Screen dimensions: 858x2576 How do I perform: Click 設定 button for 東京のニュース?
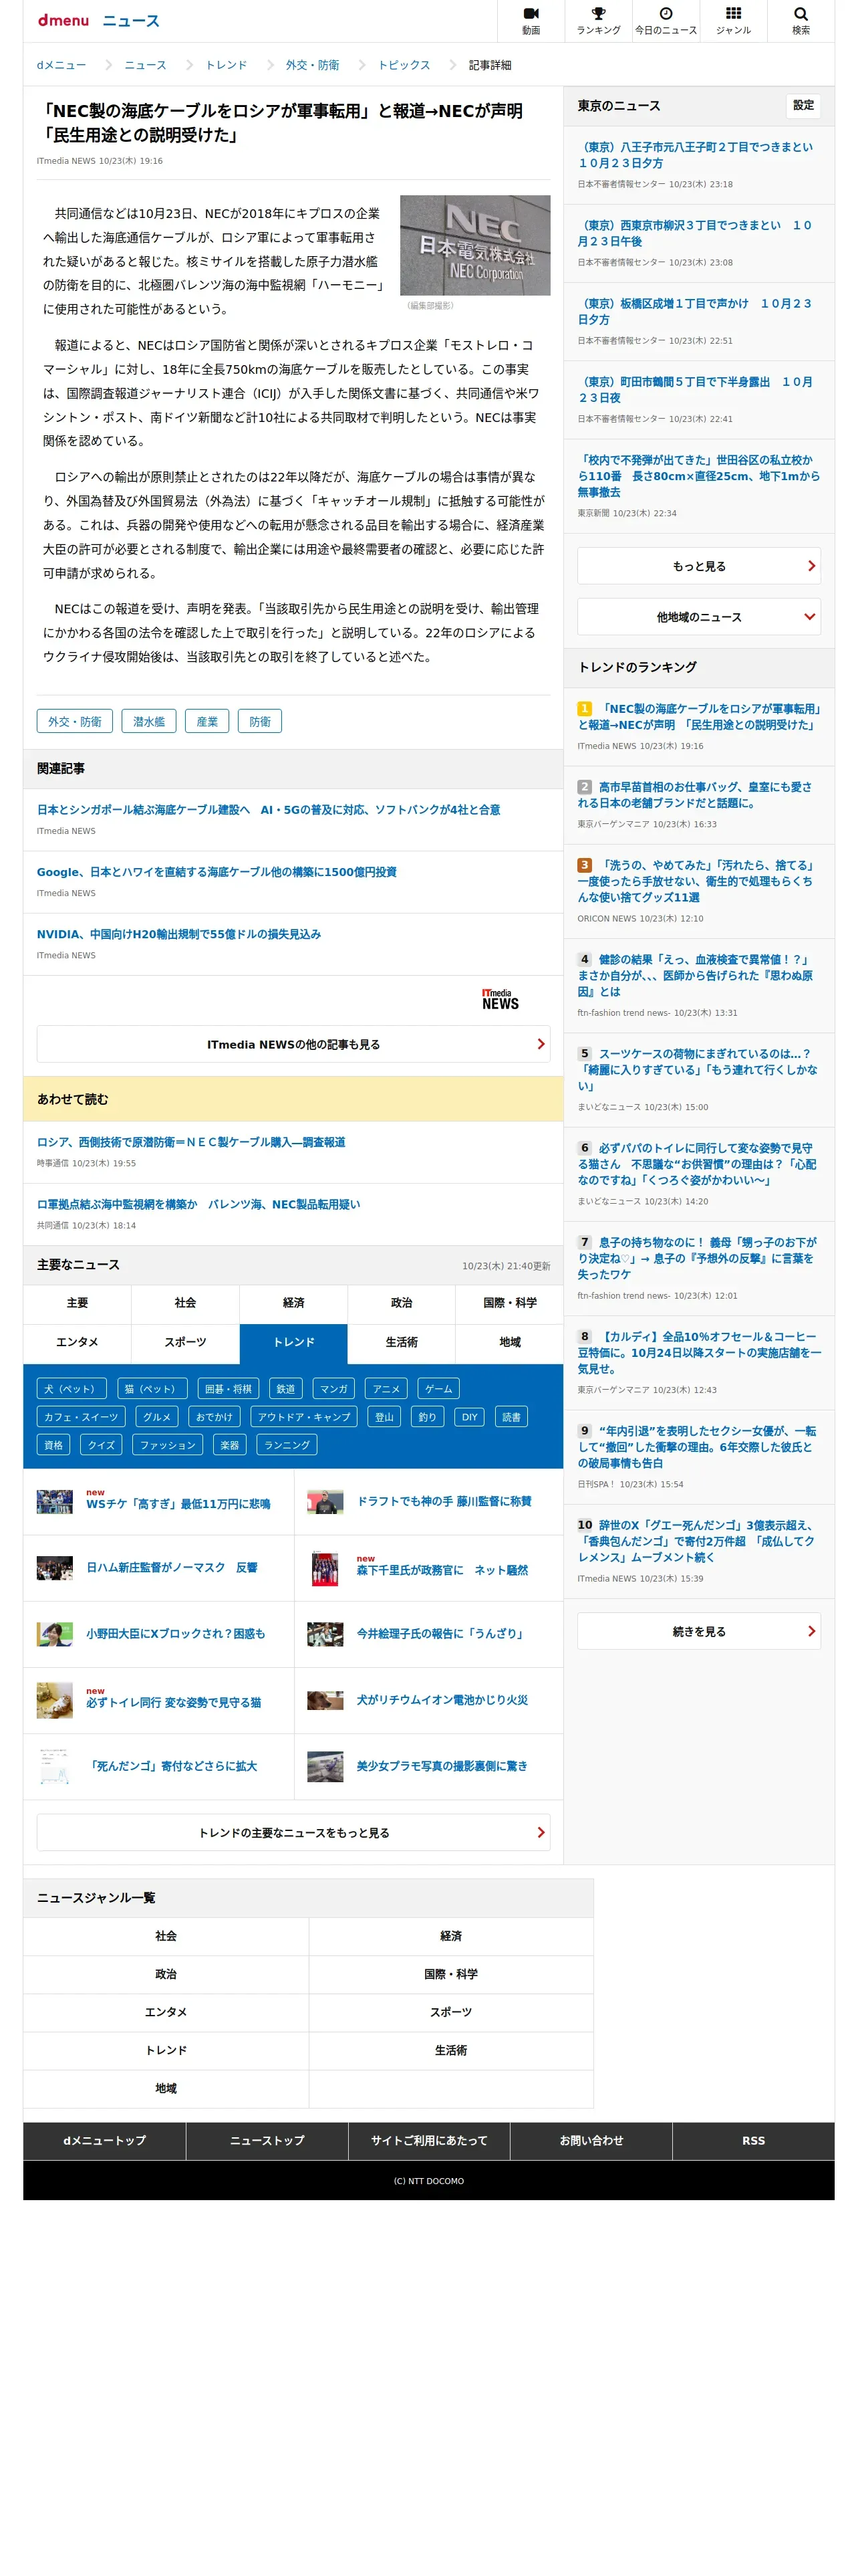tap(803, 105)
